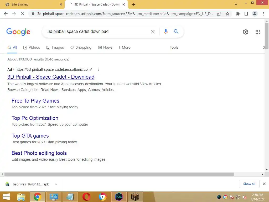Open the ad options three-dot icon

tap(98, 69)
